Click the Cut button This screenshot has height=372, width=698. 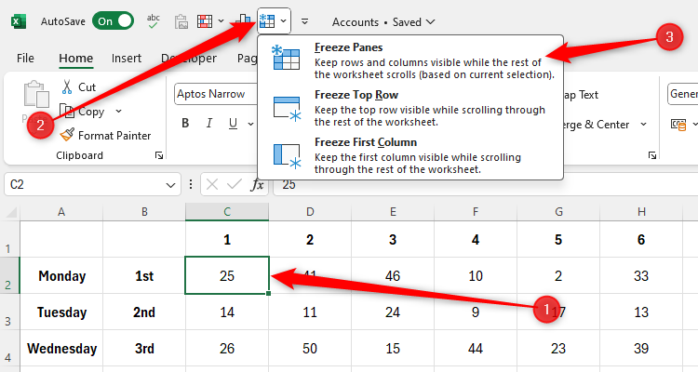(x=79, y=87)
